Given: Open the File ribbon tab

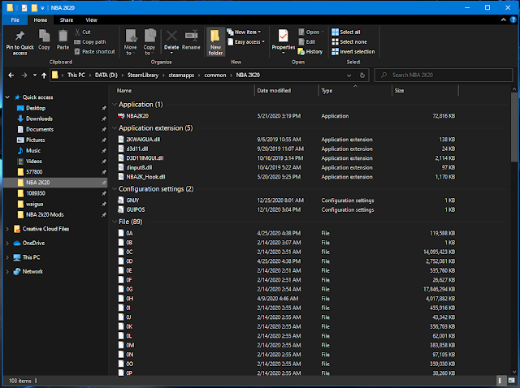Looking at the screenshot, I should click(15, 19).
